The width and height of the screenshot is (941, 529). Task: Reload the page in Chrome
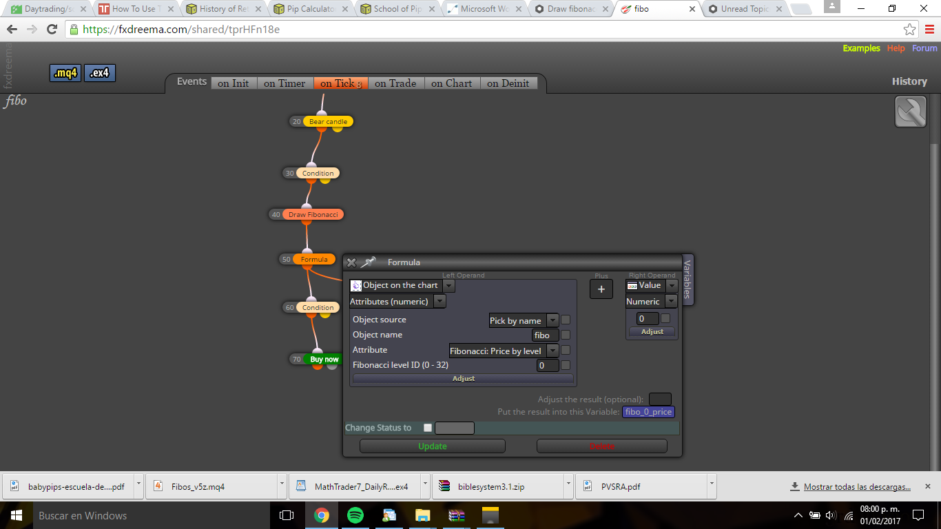(x=52, y=30)
